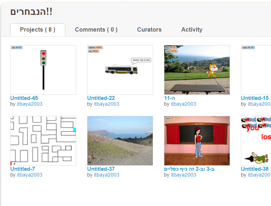271x206 pixels.
Task: Switch to the Projects tab
Action: 38,30
